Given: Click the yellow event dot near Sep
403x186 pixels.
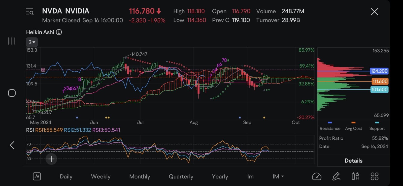Looking at the screenshot, I should click(264, 118).
